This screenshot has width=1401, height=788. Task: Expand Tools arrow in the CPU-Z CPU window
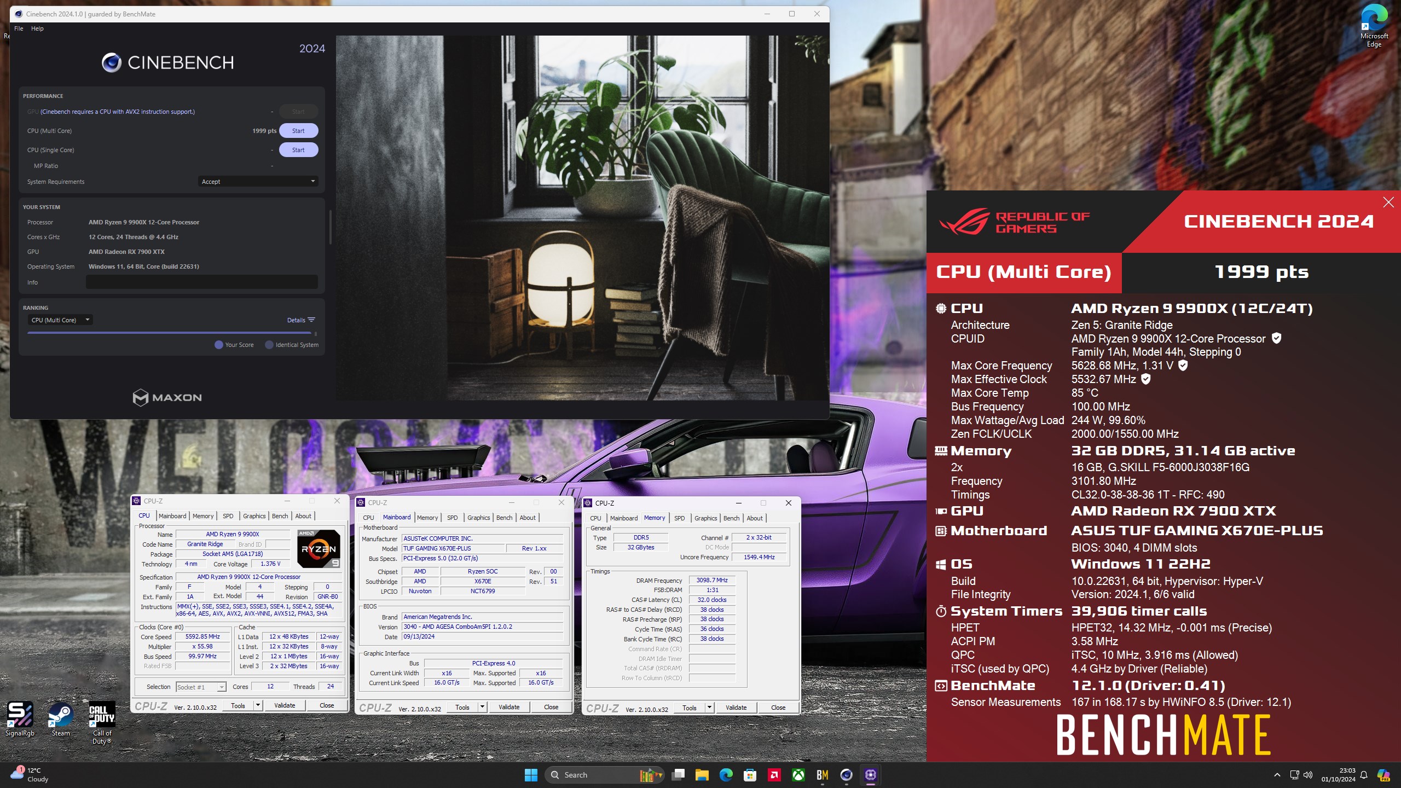pyautogui.click(x=258, y=705)
